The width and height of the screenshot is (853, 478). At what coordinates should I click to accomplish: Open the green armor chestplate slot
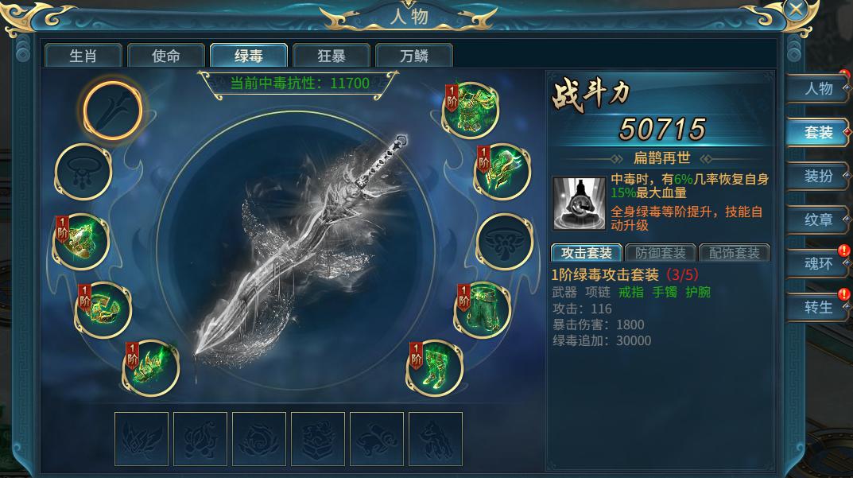471,110
